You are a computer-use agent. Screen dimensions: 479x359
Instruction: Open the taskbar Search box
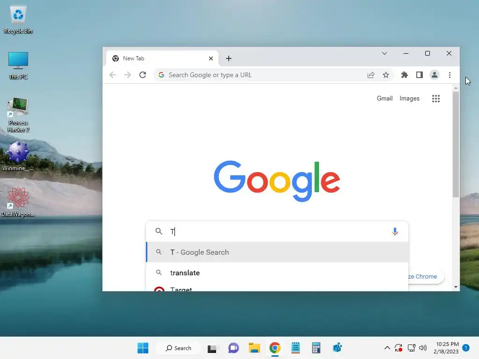(179, 348)
